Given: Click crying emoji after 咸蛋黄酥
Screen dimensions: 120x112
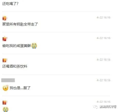Looking at the screenshot, I should pos(34,46).
